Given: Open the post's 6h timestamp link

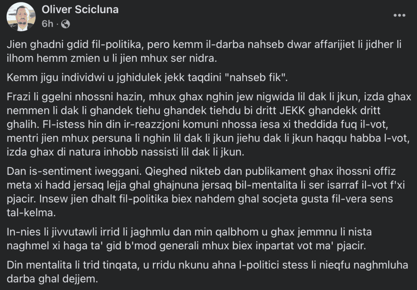Looking at the screenshot, I should click(48, 24).
